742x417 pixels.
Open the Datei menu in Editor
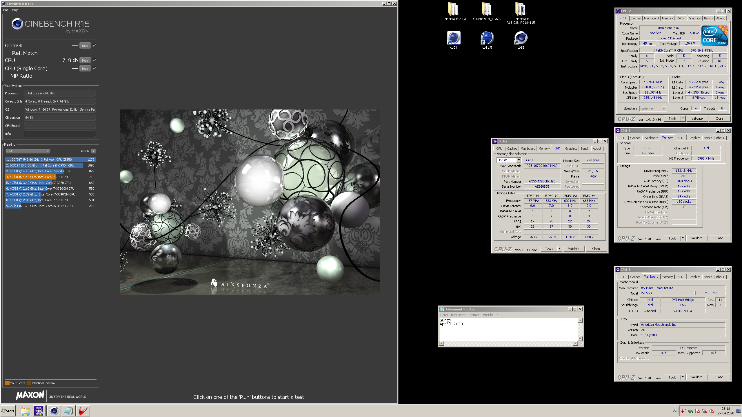pos(444,315)
